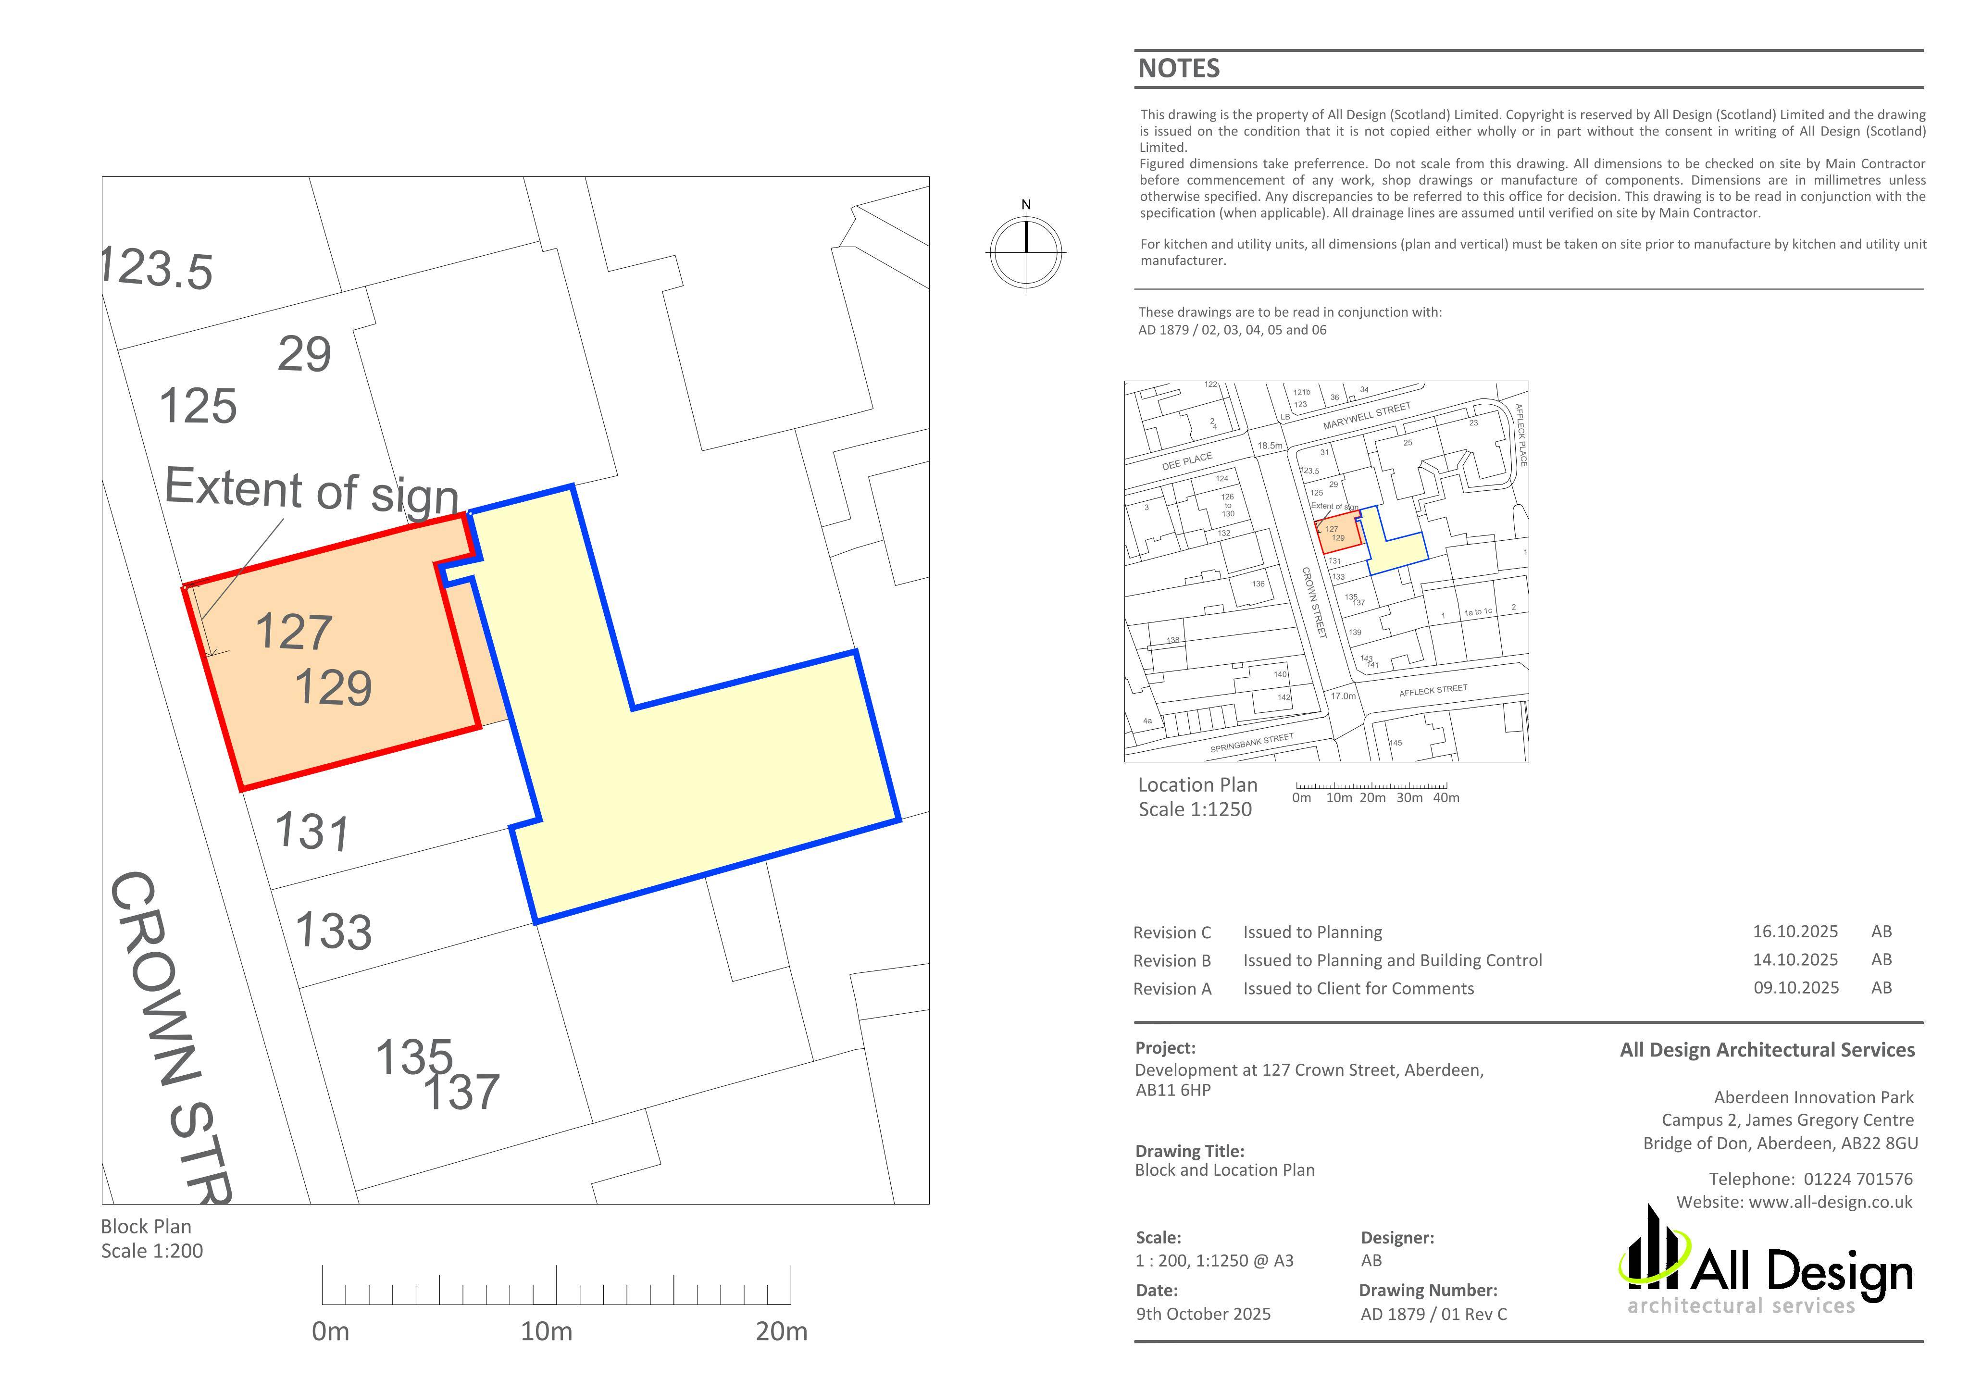Screen dimensions: 1969x1392
Task: Click the '123.5' label on the block plan
Action: 157,268
